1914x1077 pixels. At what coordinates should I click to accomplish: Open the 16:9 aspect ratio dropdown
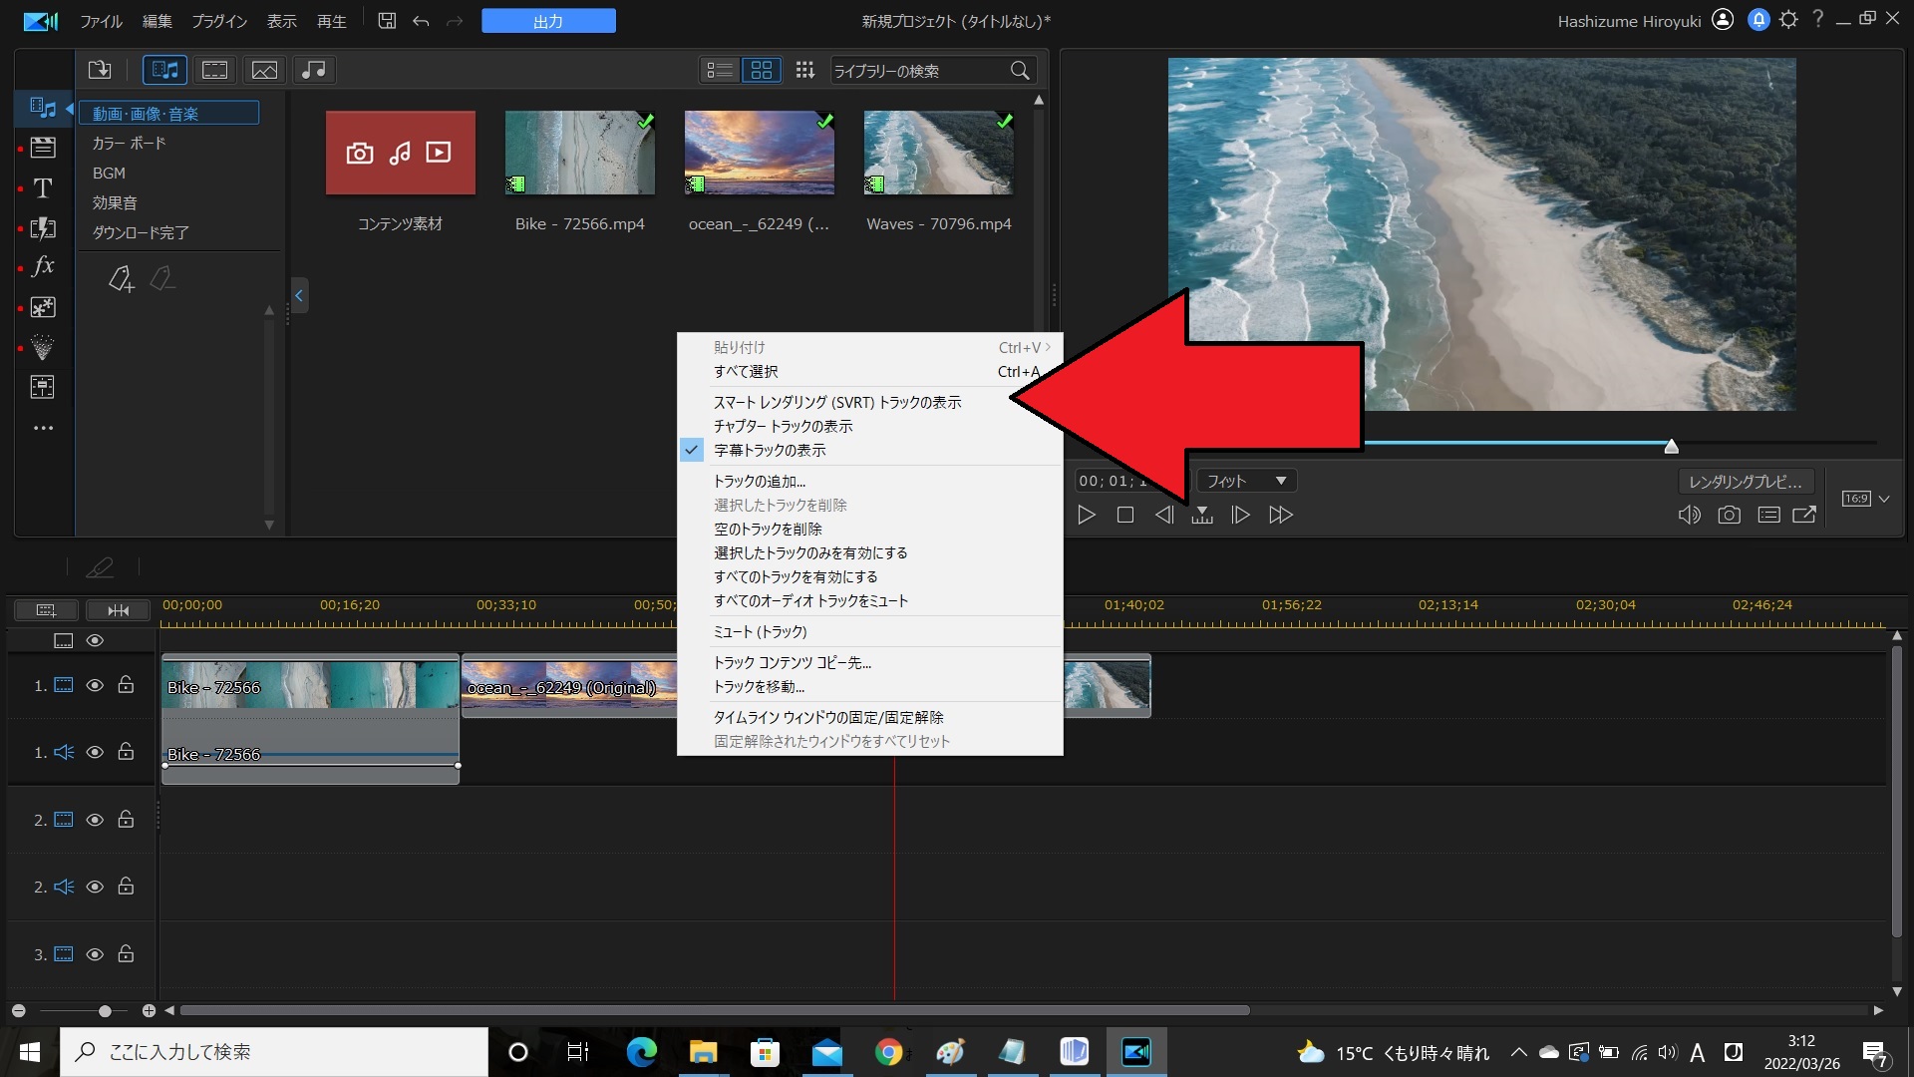pos(1865,499)
